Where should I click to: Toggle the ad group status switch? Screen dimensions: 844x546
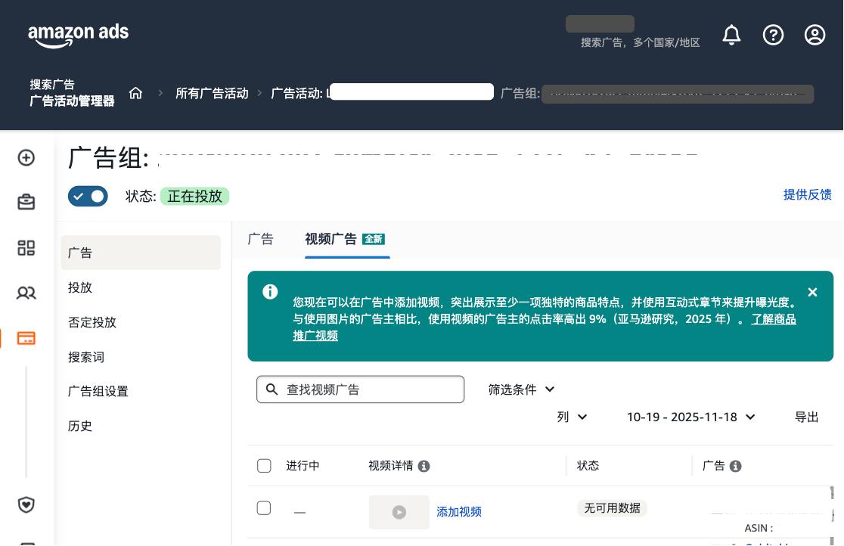pos(88,197)
